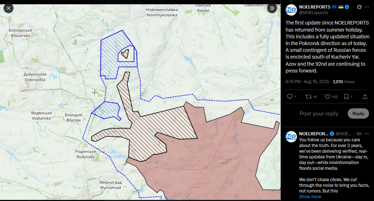The width and height of the screenshot is (374, 201).
Task: Close the image viewer with X button
Action: (x=9, y=8)
